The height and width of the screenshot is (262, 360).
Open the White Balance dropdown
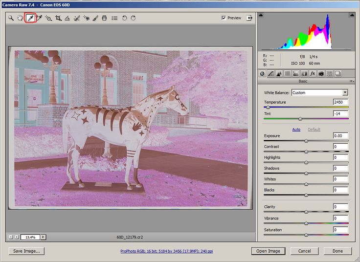[345, 92]
